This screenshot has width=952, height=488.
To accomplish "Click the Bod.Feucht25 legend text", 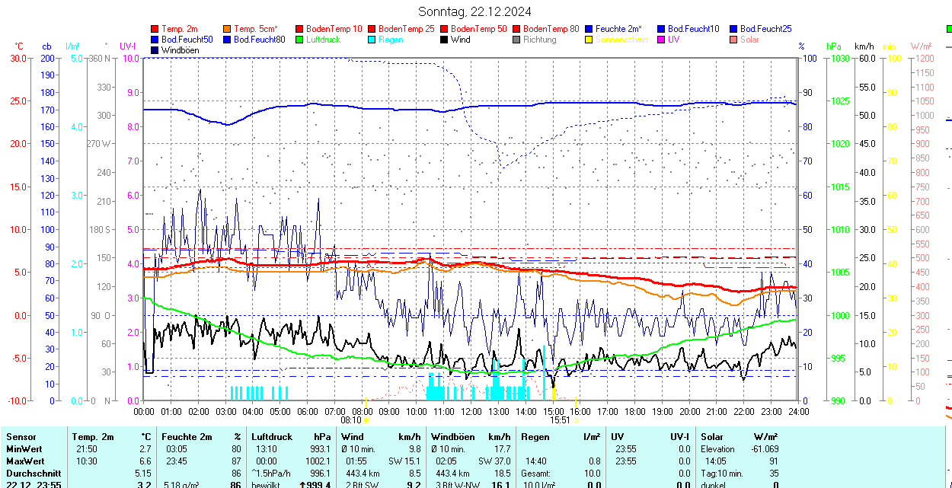I will point(766,29).
